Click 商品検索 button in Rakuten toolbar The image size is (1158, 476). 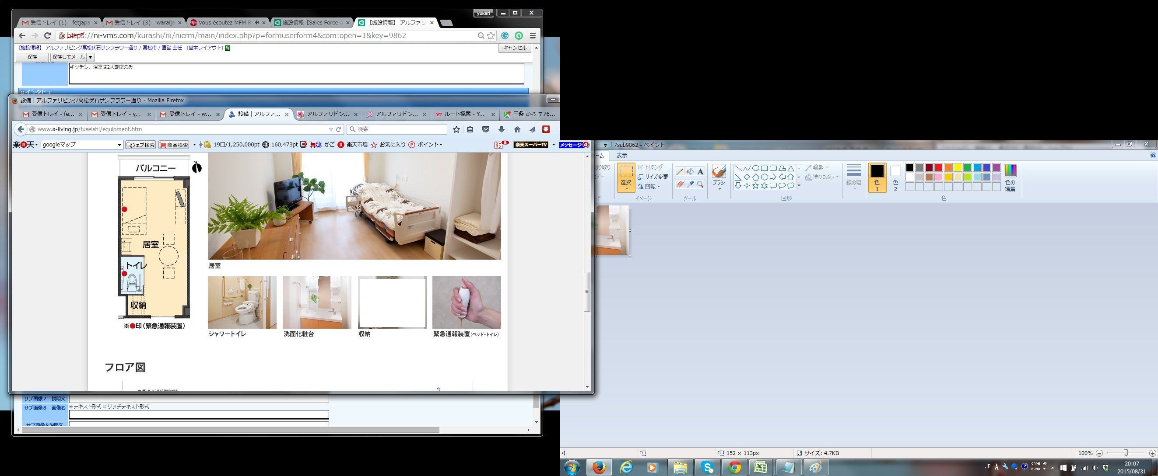tap(174, 145)
